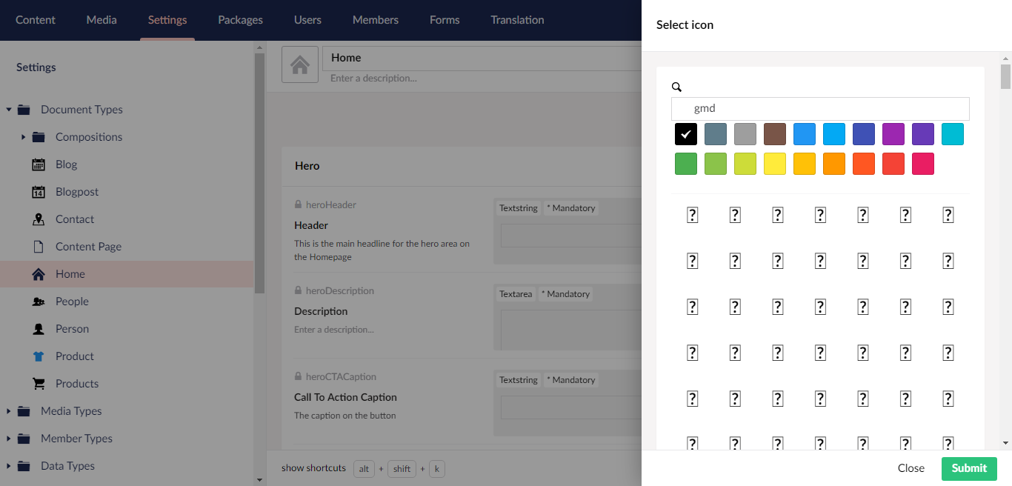Click the Content Page document icon
This screenshot has height=486, width=1012.
click(39, 247)
